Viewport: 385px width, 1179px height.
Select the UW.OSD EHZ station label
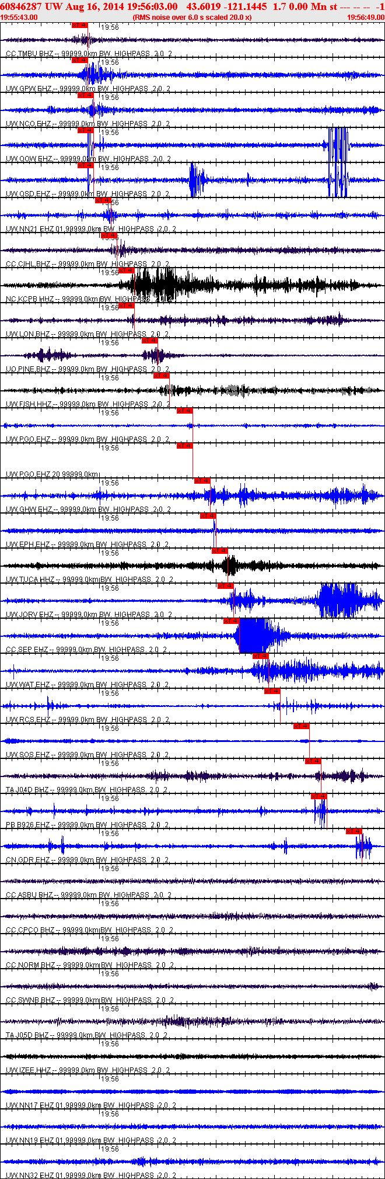(87, 194)
